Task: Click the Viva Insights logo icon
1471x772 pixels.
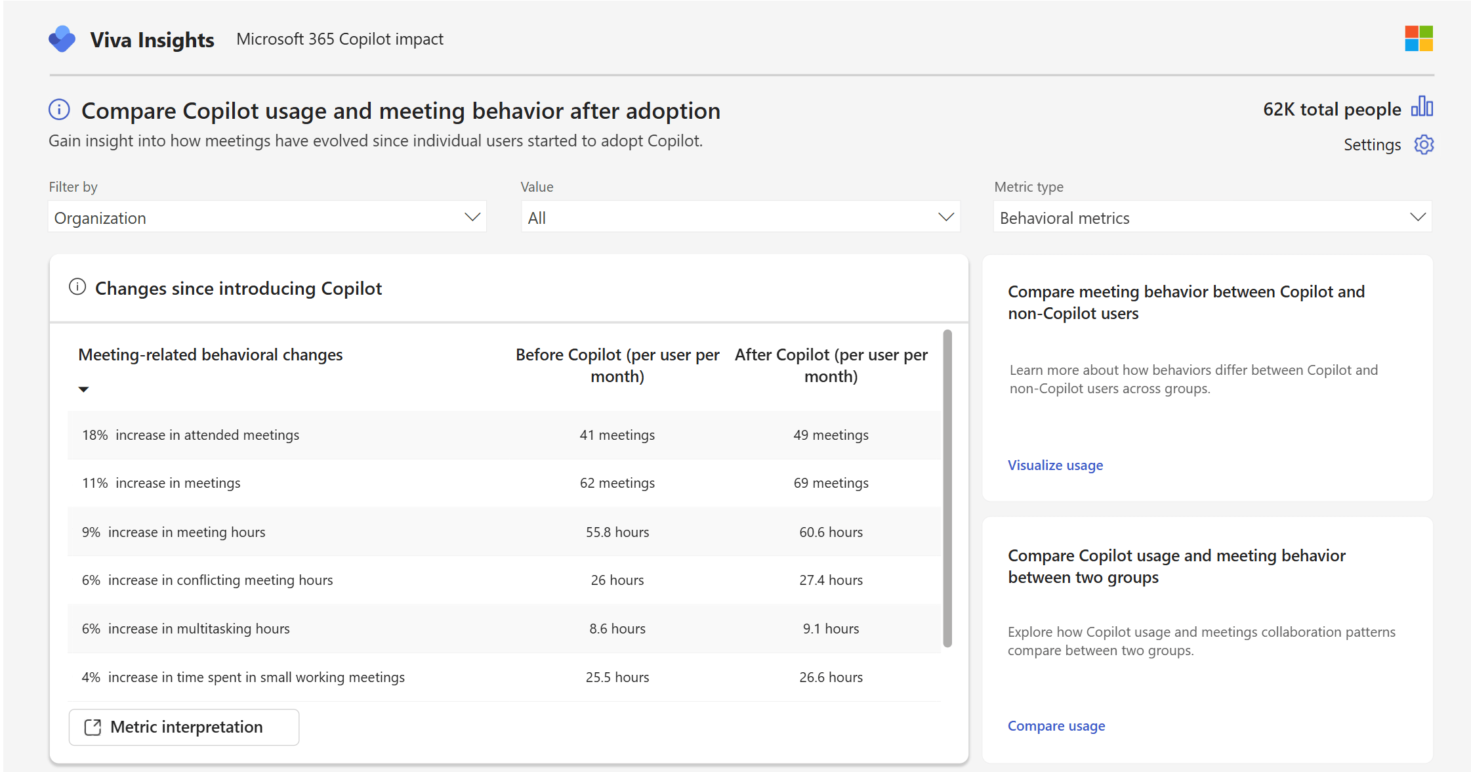Action: [62, 39]
